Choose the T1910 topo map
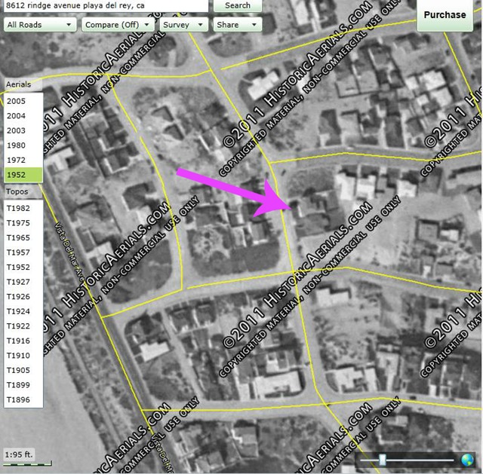Image resolution: width=483 pixels, height=474 pixels. (23, 356)
